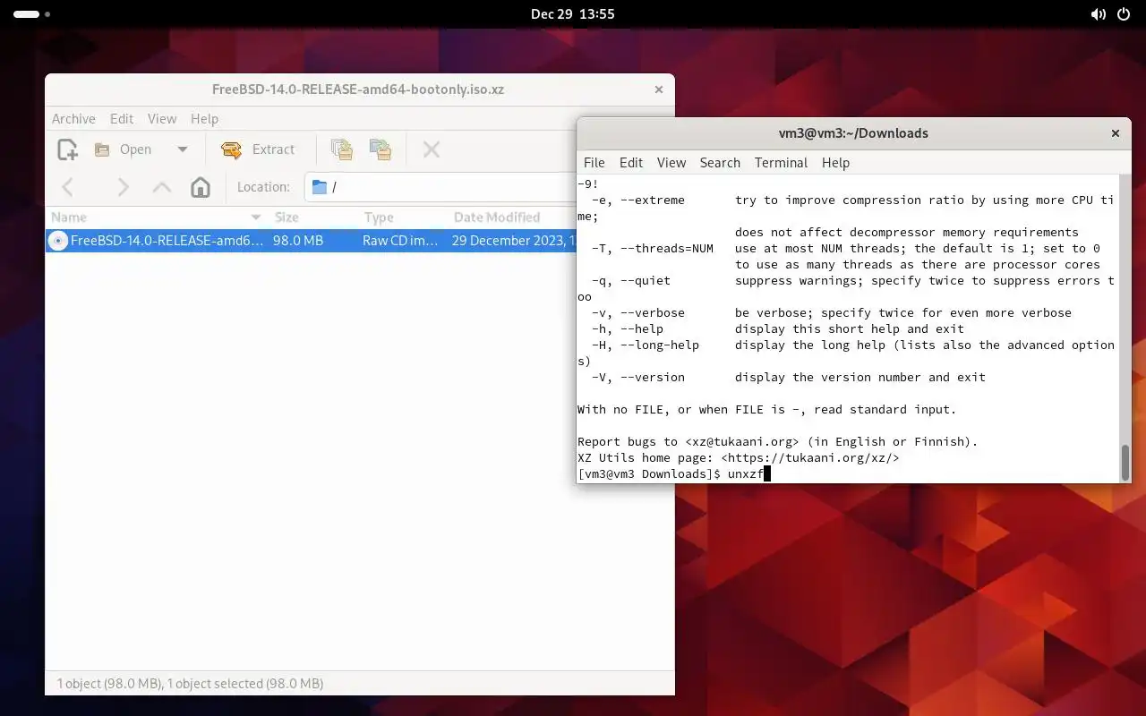Click the Open archive toolbar button

point(124,149)
